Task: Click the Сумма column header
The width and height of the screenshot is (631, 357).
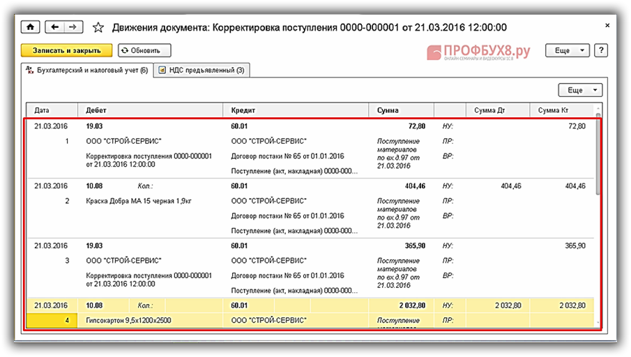Action: (x=401, y=110)
